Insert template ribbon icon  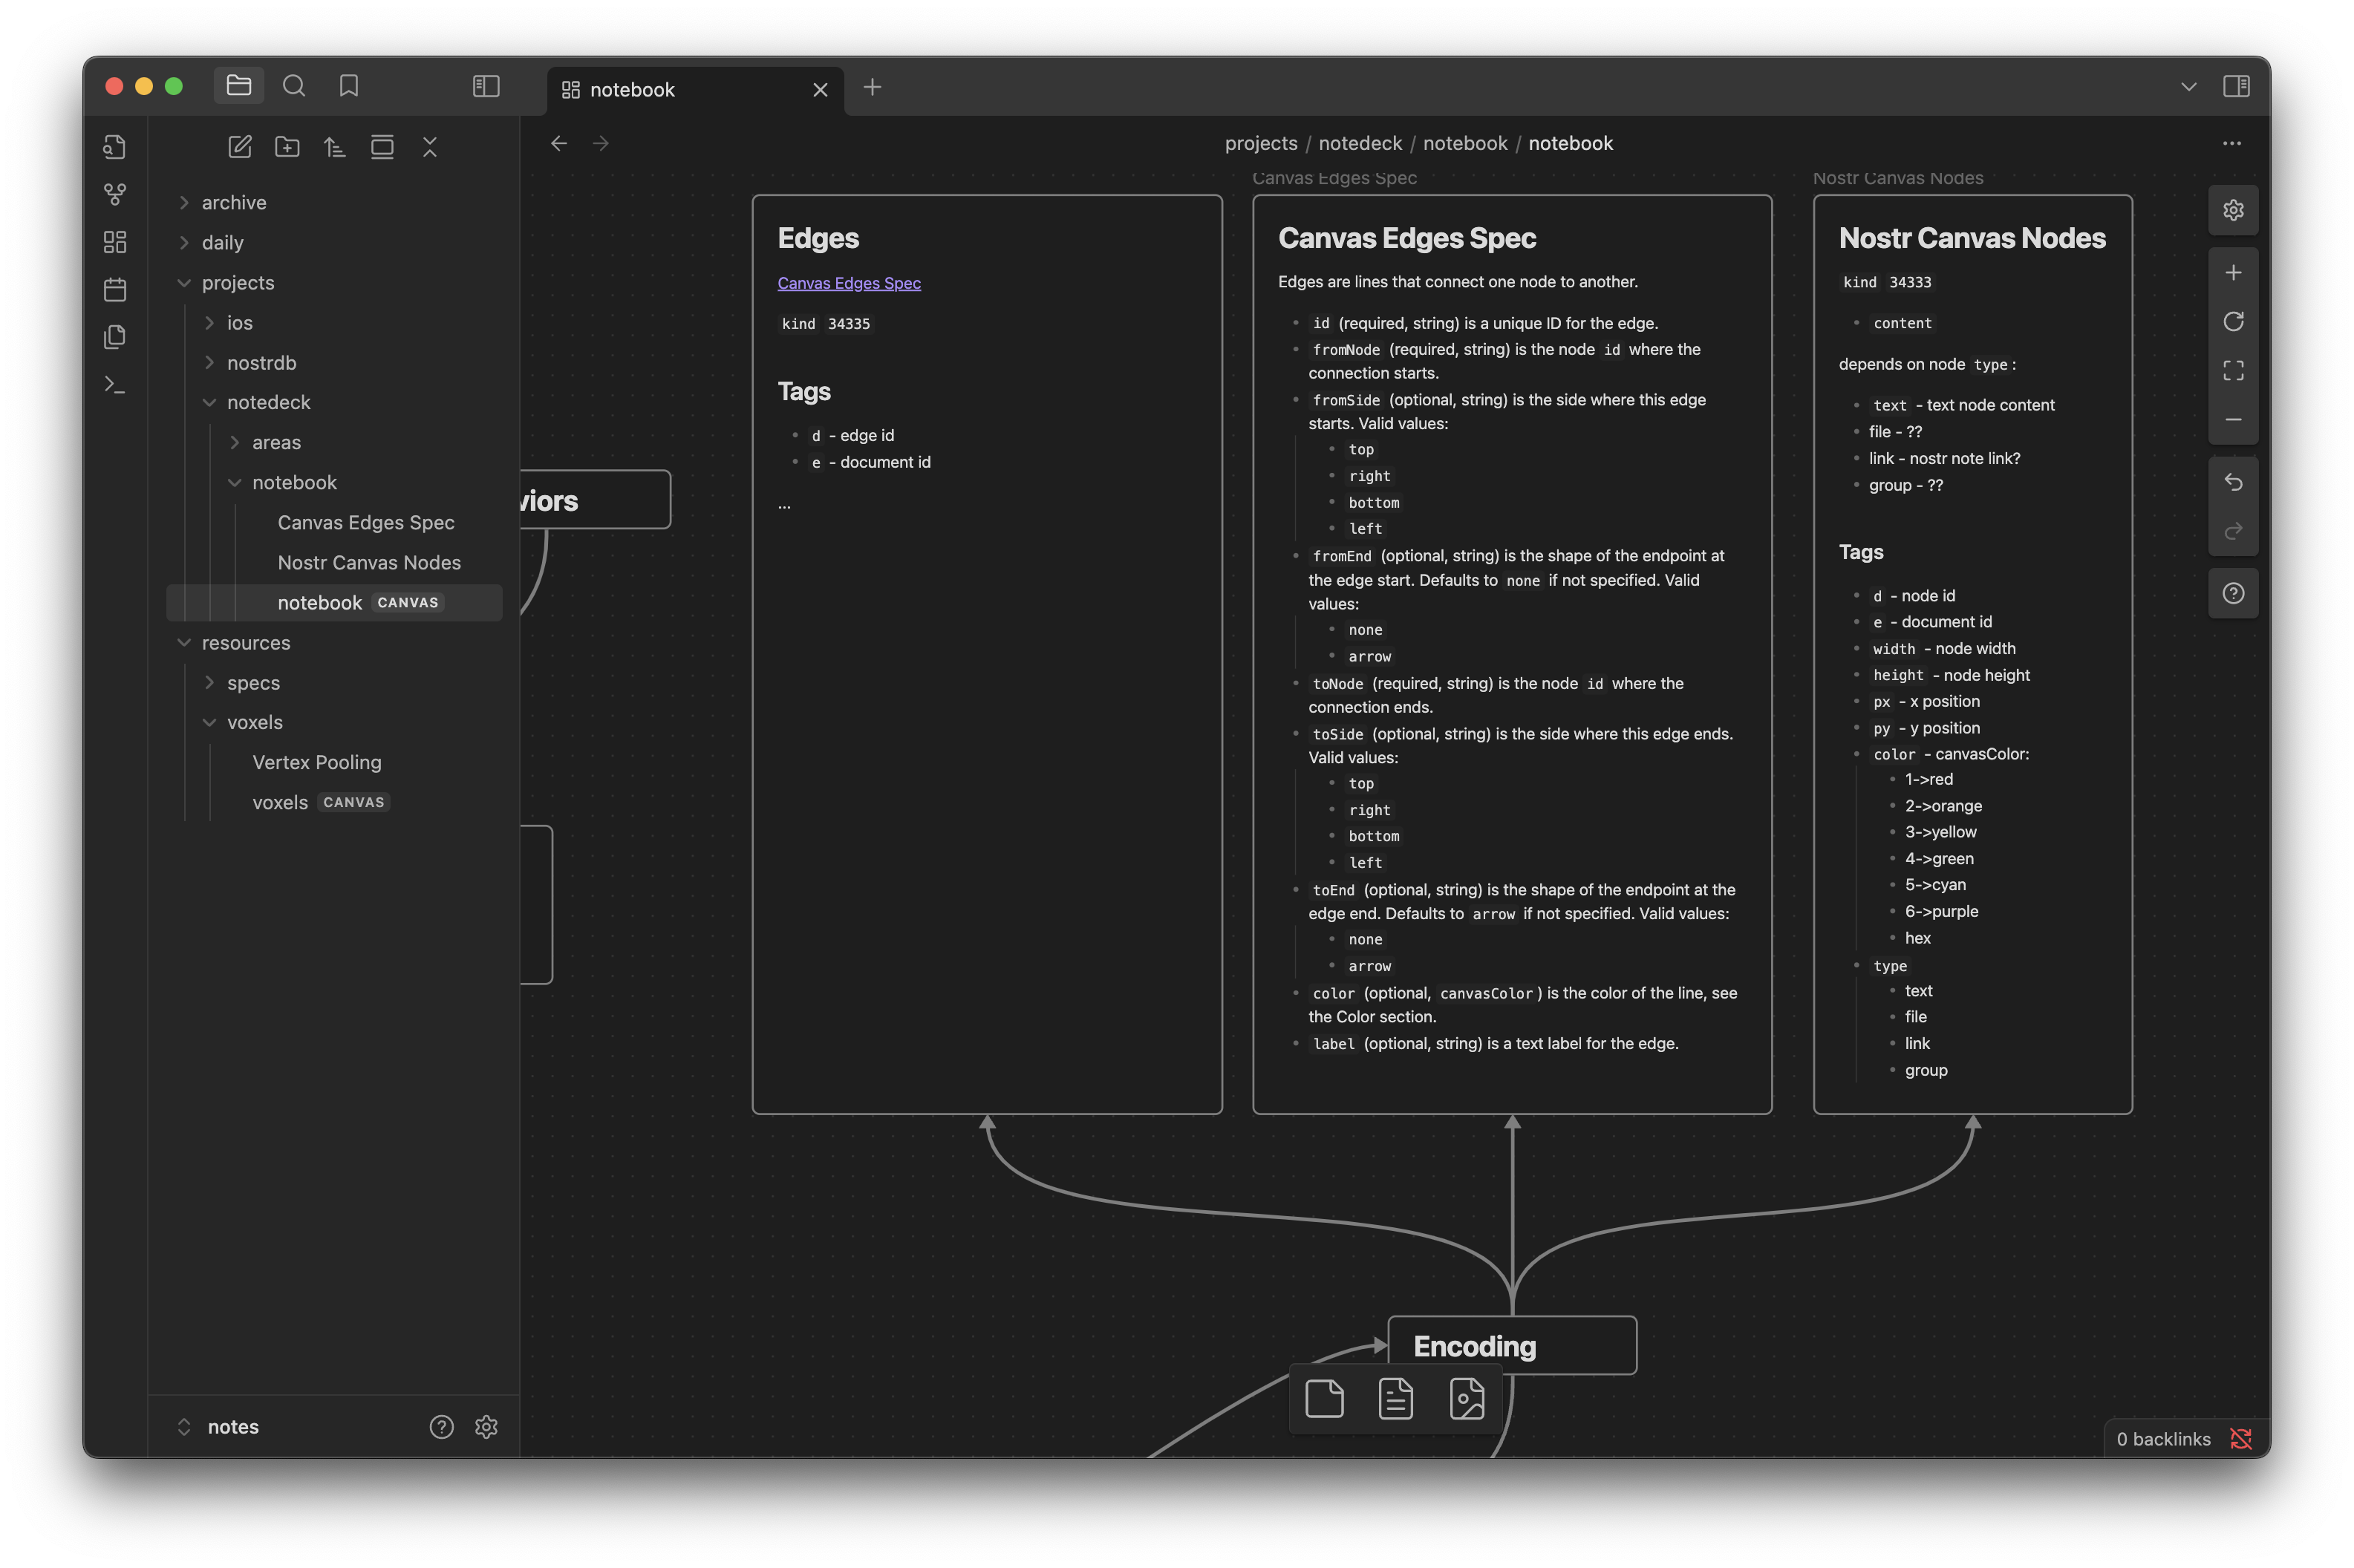[115, 337]
